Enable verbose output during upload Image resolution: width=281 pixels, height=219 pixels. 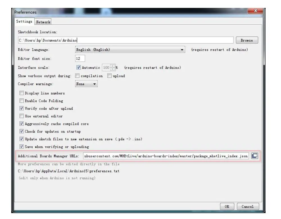109,76
